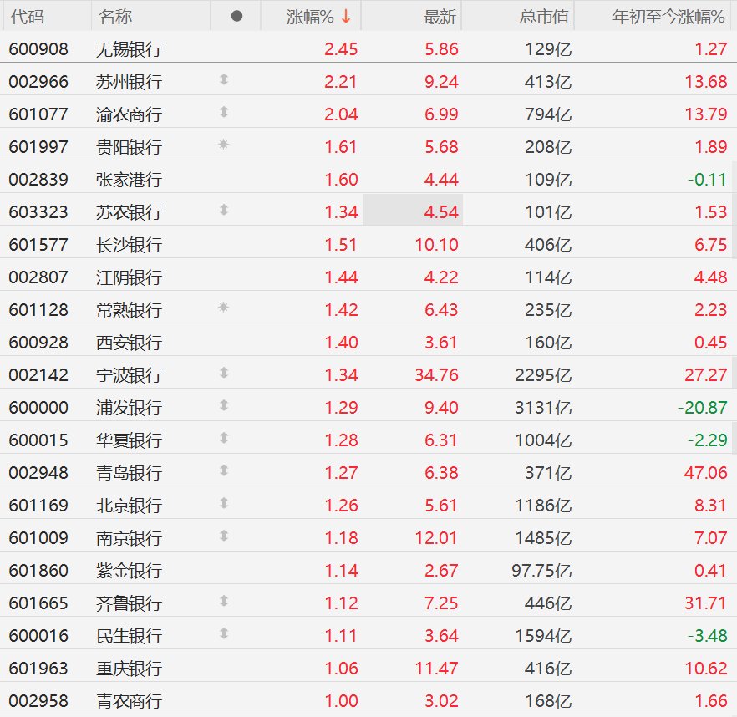This screenshot has height=717, width=737.
Task: Select code 601997
Action: point(38,147)
